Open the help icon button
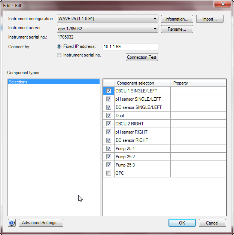Image resolution: width=234 pixels, height=235 pixels. (x=12, y=223)
